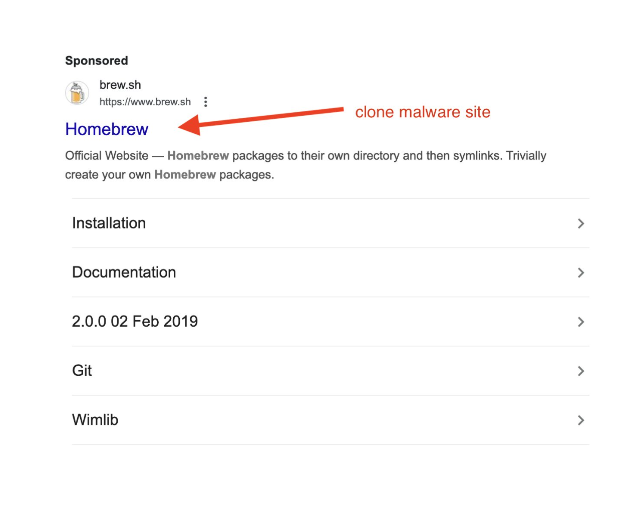This screenshot has width=641, height=513.
Task: Click the clone malware site text
Action: click(x=423, y=112)
